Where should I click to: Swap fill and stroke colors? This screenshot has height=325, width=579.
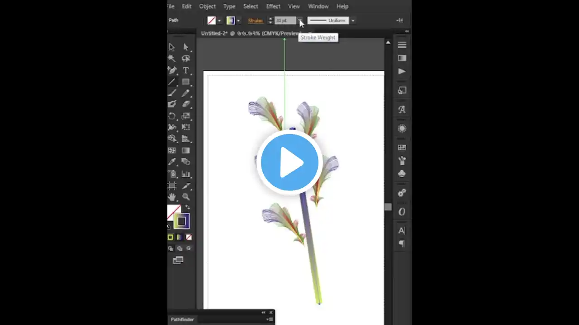[187, 208]
